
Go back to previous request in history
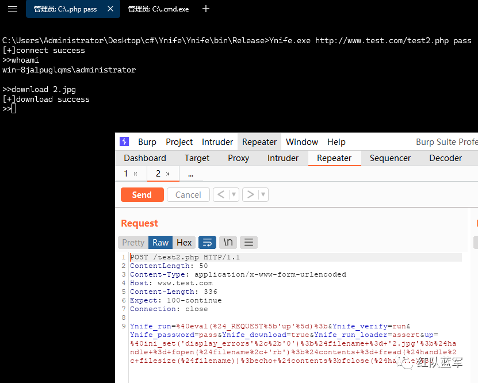pos(221,194)
